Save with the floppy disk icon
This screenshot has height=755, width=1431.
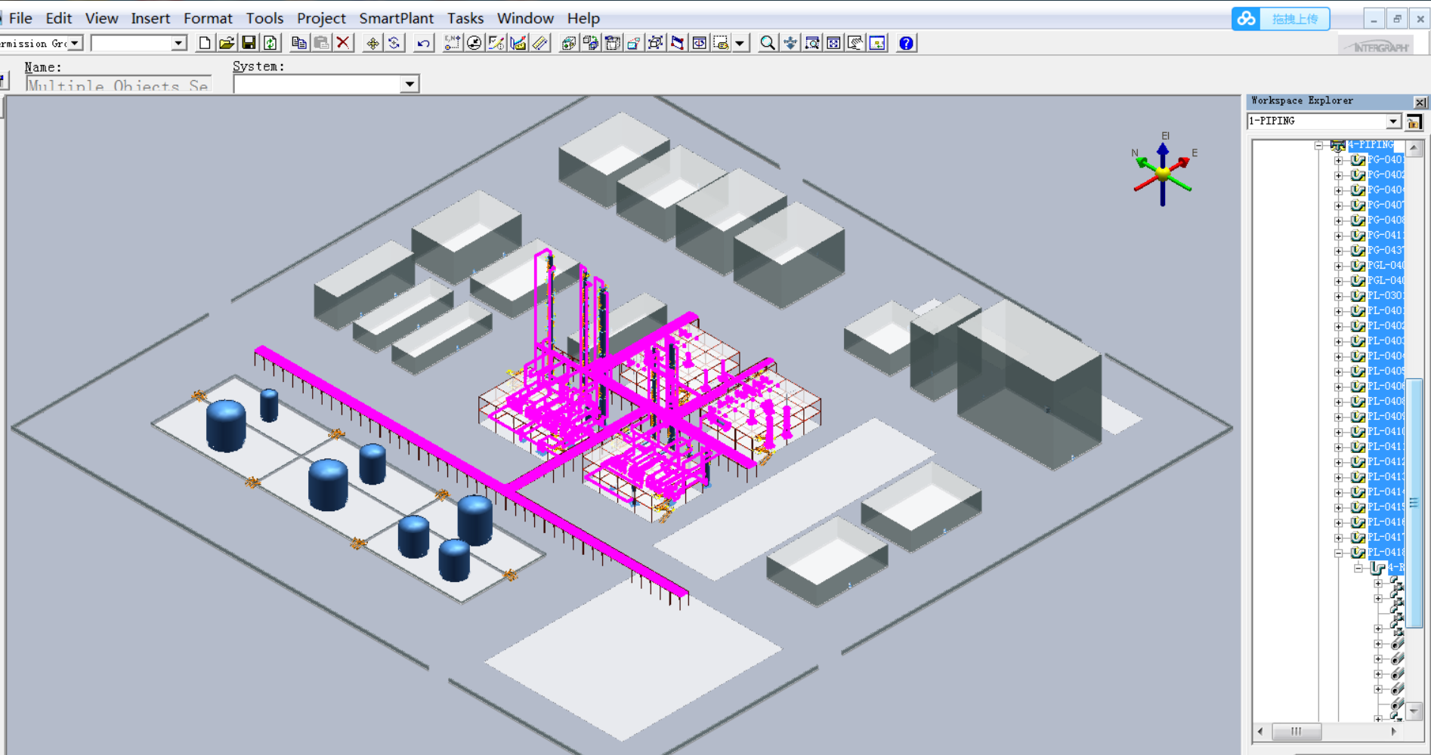(x=248, y=43)
